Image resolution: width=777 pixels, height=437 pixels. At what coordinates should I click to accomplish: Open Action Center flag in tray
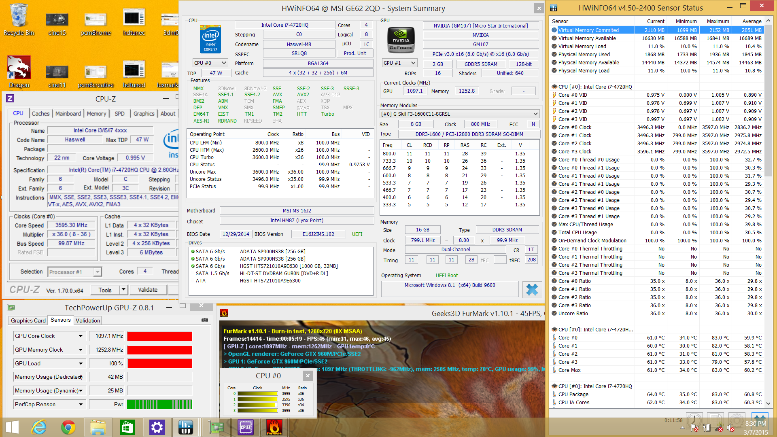pos(694,428)
